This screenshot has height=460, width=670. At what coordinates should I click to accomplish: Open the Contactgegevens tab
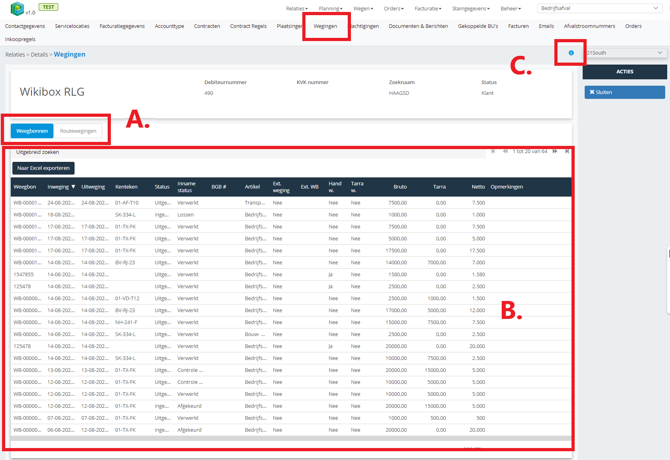click(x=25, y=26)
